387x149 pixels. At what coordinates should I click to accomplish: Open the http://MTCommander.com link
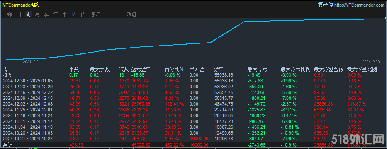pos(359,5)
